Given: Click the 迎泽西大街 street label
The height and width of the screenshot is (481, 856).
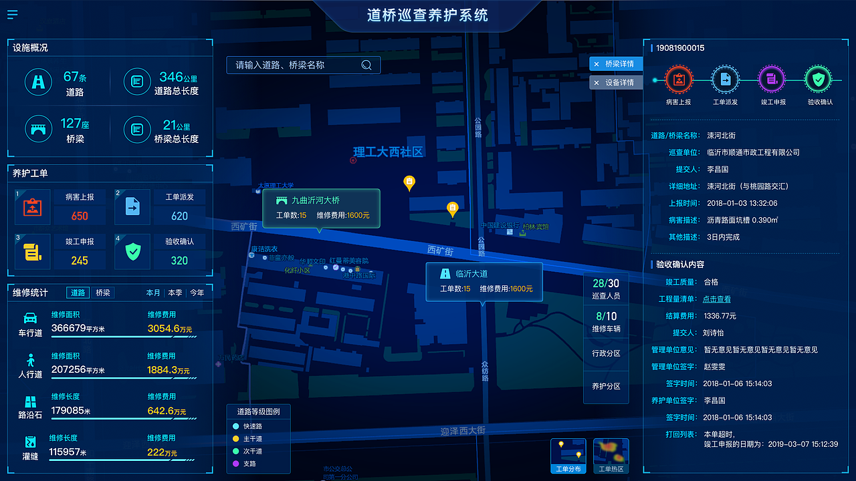Looking at the screenshot, I should [462, 432].
